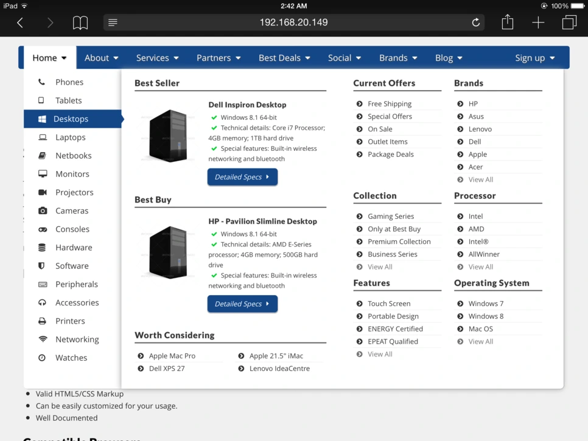Click the Phones handset icon
588x441 pixels.
click(x=41, y=82)
